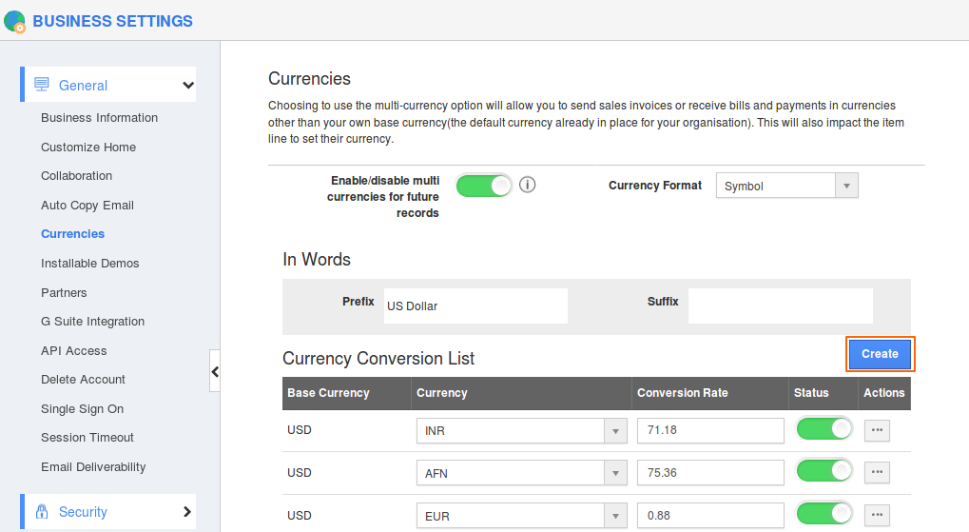
Task: Toggle status of INR currency row
Action: [x=824, y=429]
